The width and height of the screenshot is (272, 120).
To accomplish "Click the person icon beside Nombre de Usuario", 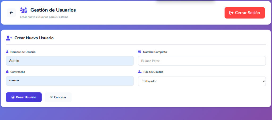I will click(x=7, y=52).
